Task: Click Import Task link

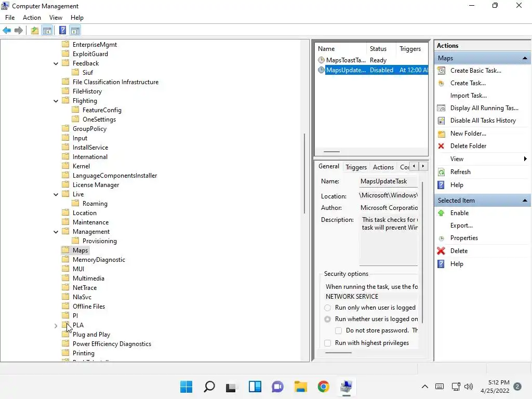Action: coord(468,96)
